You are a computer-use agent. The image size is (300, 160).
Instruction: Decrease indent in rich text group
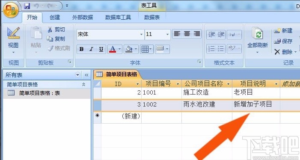tap(211, 35)
